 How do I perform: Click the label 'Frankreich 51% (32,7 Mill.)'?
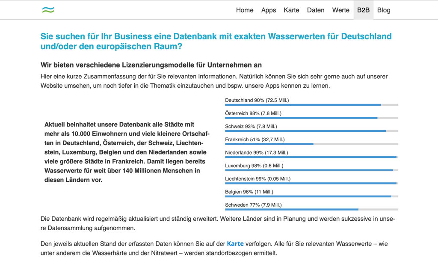point(255,139)
